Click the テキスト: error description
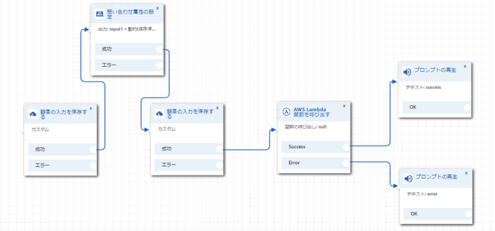495x231 pixels. pyautogui.click(x=422, y=194)
